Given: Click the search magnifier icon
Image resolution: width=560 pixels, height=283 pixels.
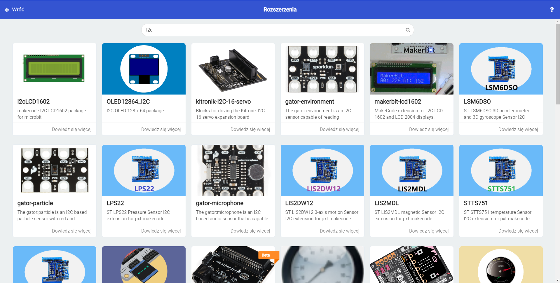Looking at the screenshot, I should 408,30.
